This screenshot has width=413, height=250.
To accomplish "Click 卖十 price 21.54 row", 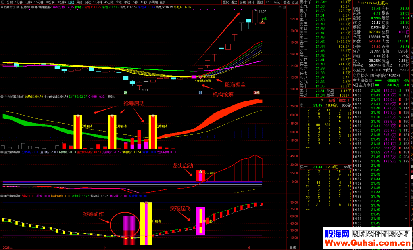I will point(325,2).
